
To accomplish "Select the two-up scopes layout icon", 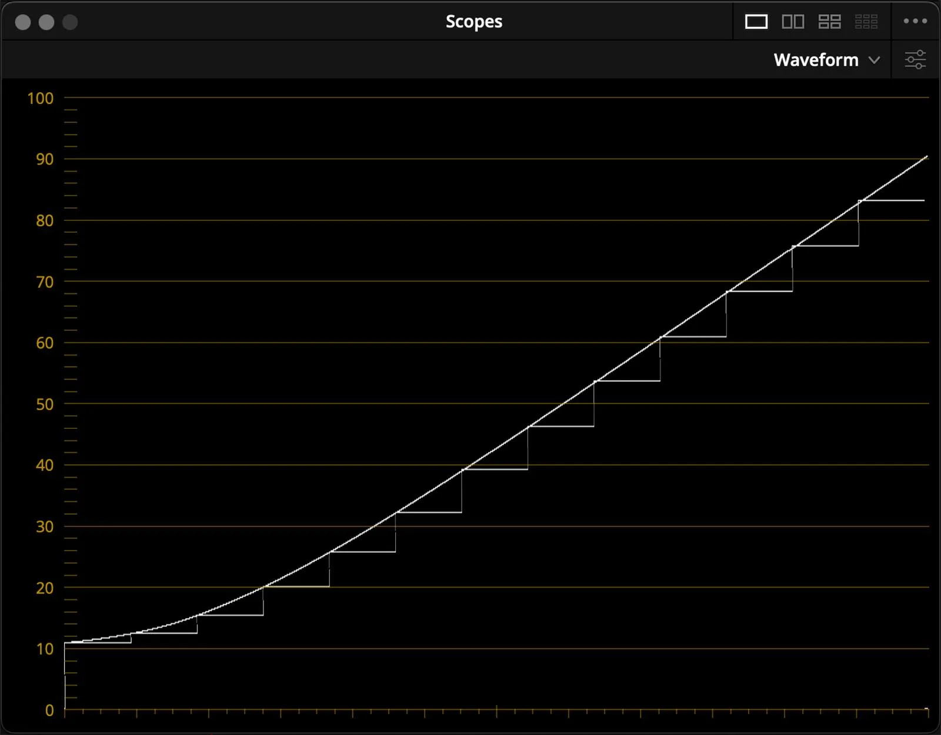I will coord(793,22).
